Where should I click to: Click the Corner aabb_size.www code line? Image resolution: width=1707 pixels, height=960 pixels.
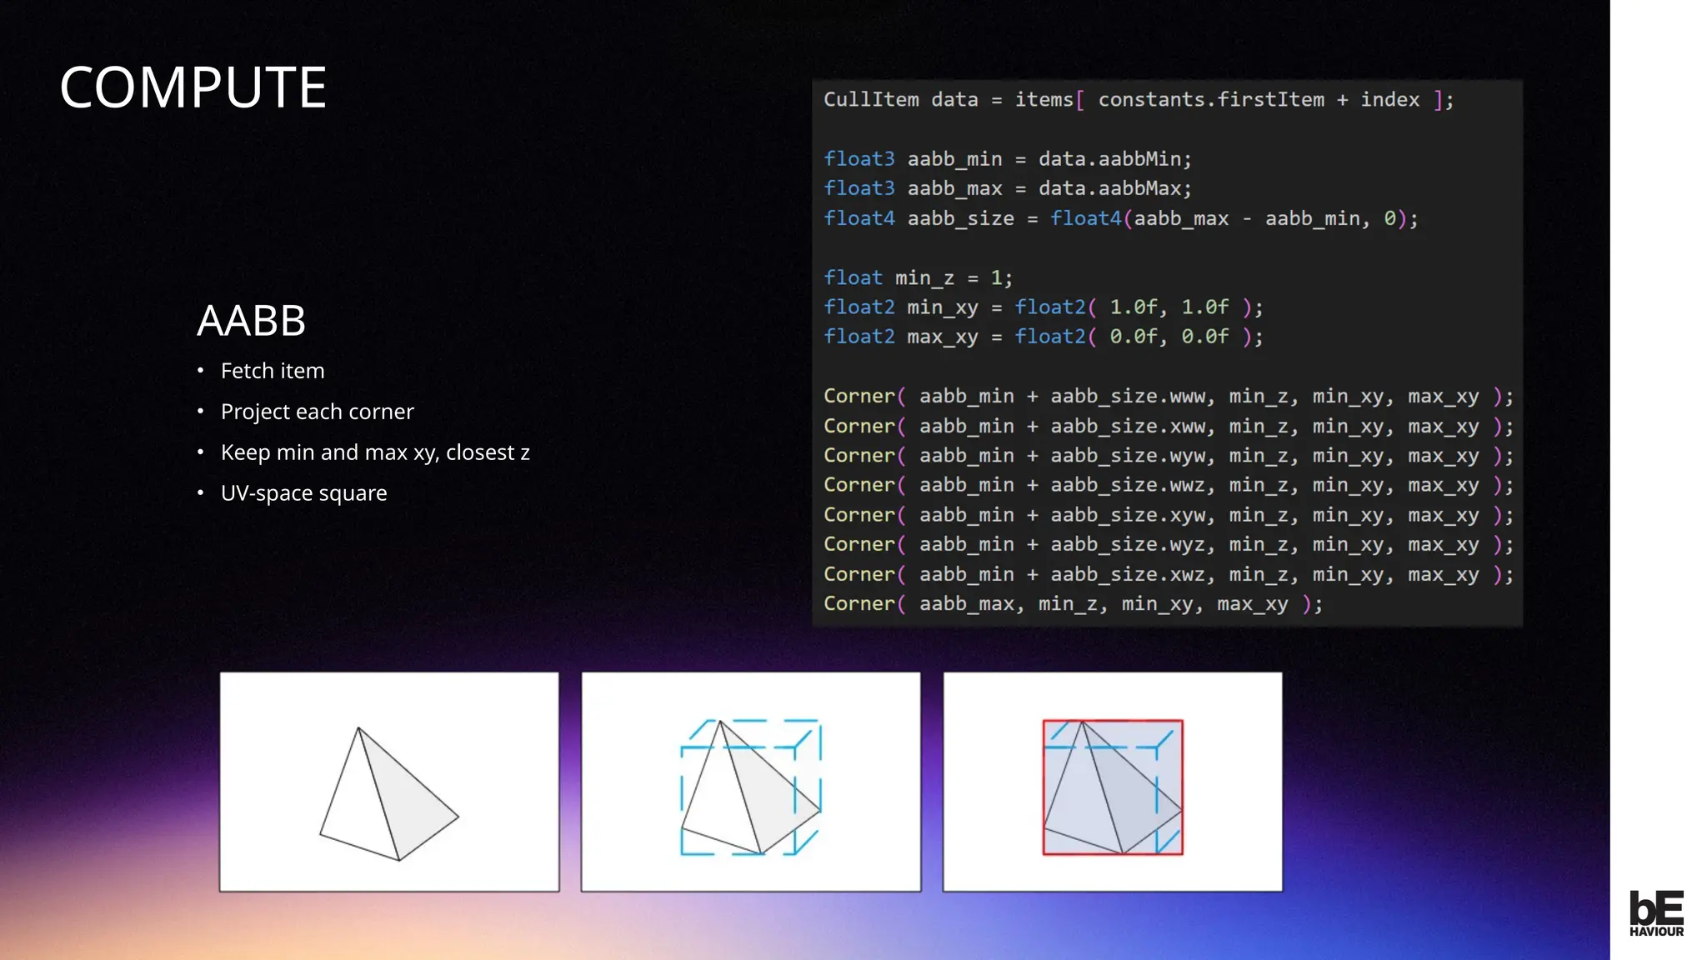(1167, 397)
